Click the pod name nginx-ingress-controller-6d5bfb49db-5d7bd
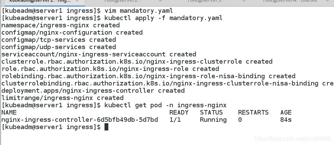Screen dimensions: 334x145 pos(80,120)
